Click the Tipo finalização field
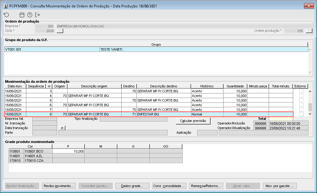 [x=134, y=119]
